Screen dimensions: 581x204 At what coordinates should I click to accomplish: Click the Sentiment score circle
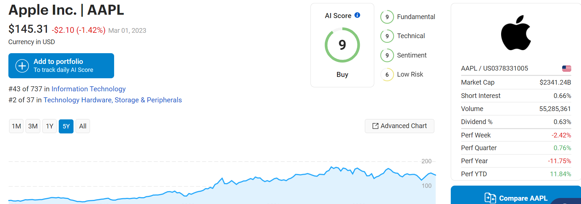pos(387,56)
